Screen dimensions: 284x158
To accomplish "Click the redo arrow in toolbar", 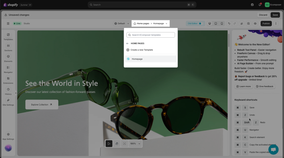I will click(235, 24).
